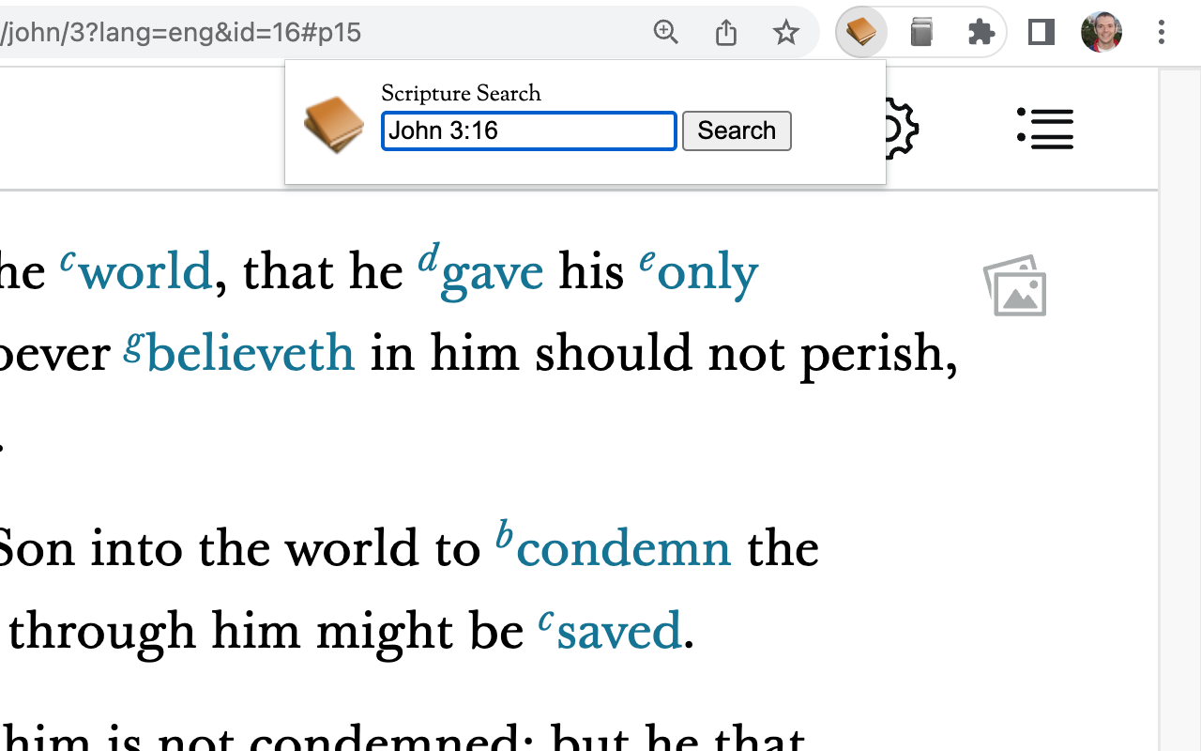Open the chapter contents list icon
The image size is (1201, 751).
1045,129
